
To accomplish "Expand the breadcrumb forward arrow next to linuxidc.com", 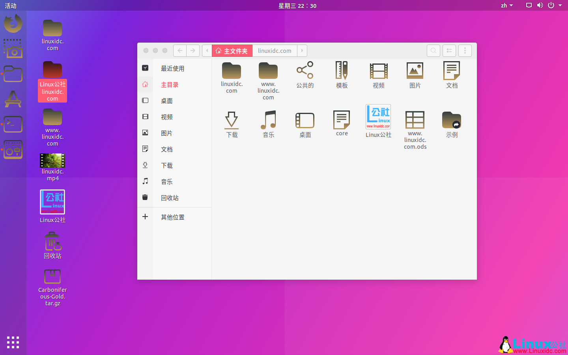I will [x=302, y=50].
